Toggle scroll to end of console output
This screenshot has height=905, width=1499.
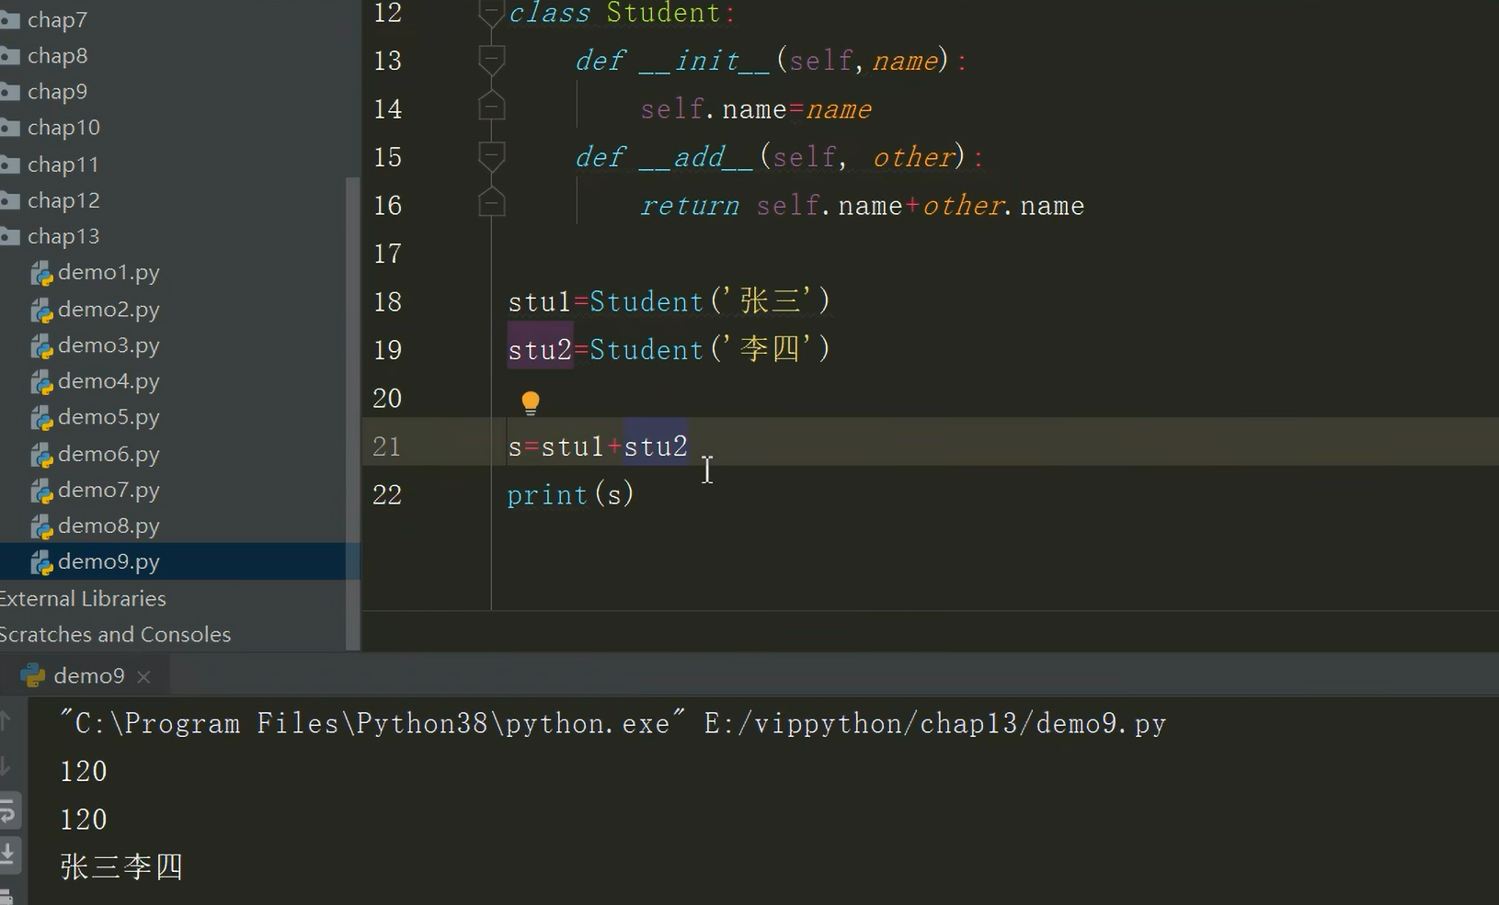point(7,854)
